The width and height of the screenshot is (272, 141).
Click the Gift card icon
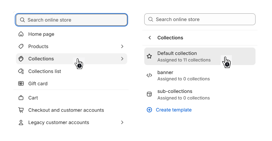(21, 84)
